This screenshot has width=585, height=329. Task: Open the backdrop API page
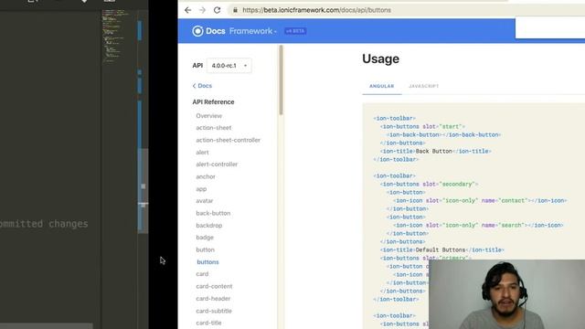point(209,226)
